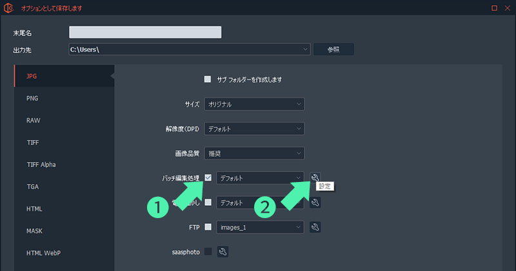This screenshot has height=271, width=516.
Task: Tick the FTP checkbox
Action: tap(208, 226)
